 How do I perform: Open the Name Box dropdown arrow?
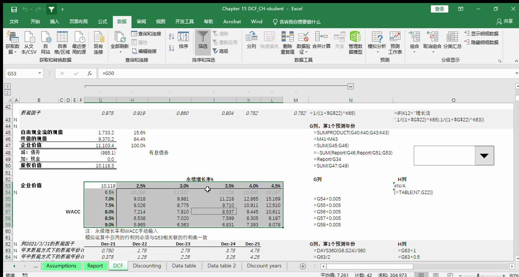(x=40, y=73)
